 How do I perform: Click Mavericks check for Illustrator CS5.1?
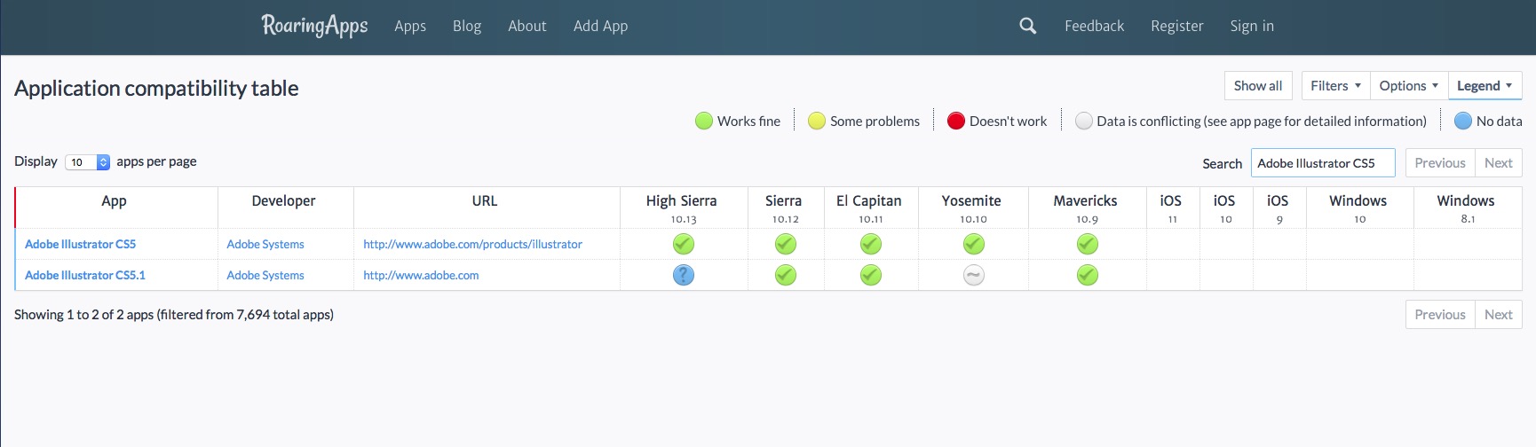[1087, 275]
